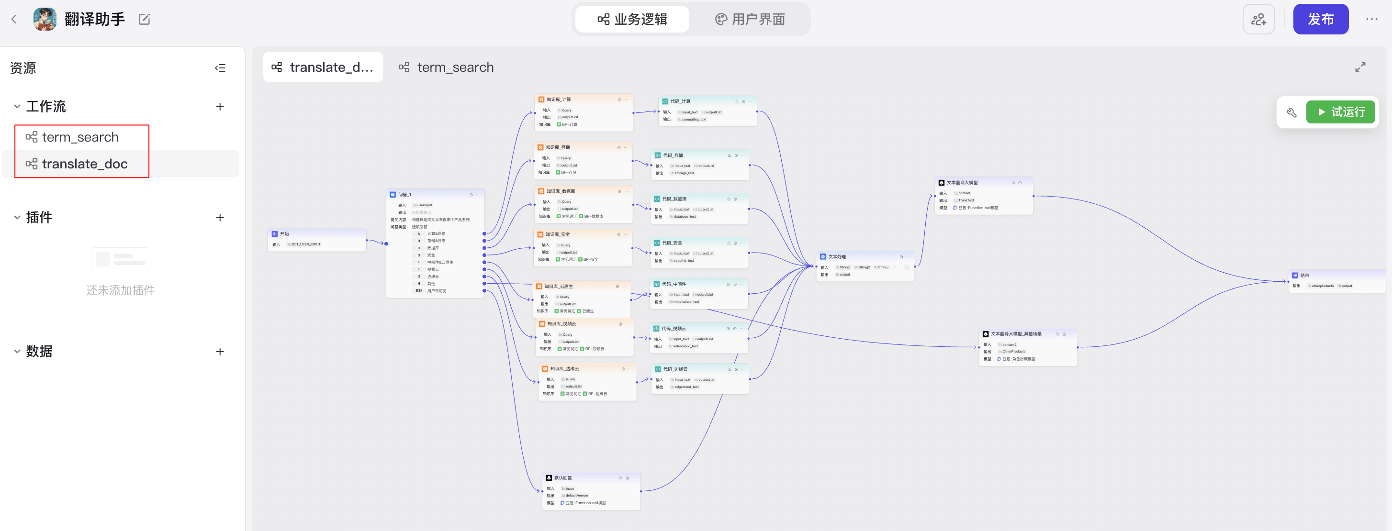Viewport: 1392px width, 531px height.
Task: Open term_search workflow in sidebar
Action: 80,137
